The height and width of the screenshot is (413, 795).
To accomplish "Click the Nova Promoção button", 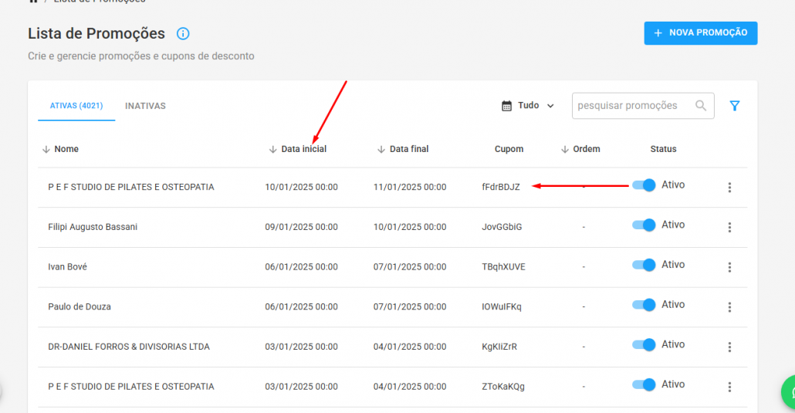I will [x=700, y=33].
